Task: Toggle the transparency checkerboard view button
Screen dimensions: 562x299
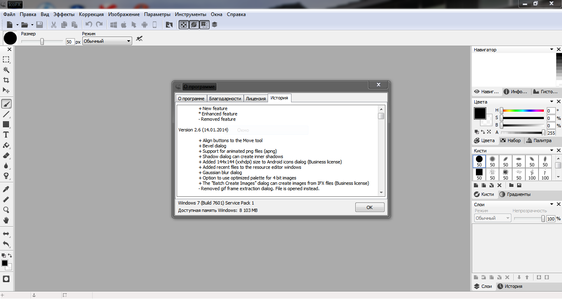Action: (x=184, y=25)
